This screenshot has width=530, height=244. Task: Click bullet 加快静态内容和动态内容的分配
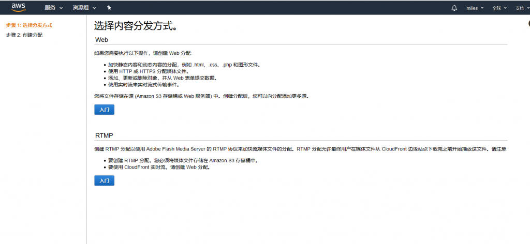pos(184,65)
